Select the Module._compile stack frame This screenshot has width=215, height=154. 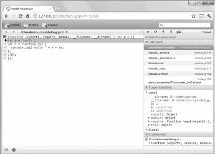179,53
